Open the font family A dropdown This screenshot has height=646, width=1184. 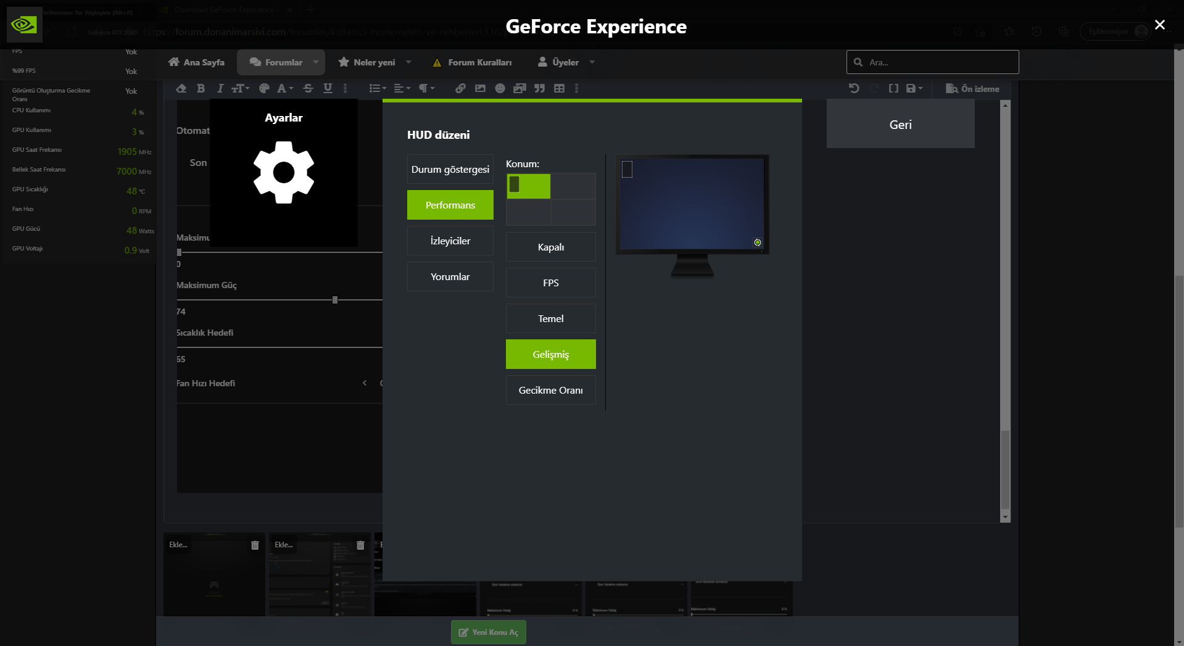click(x=285, y=88)
